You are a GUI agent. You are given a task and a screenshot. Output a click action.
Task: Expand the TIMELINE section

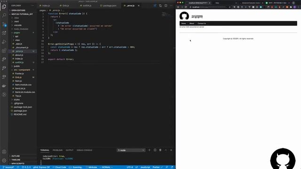16,160
